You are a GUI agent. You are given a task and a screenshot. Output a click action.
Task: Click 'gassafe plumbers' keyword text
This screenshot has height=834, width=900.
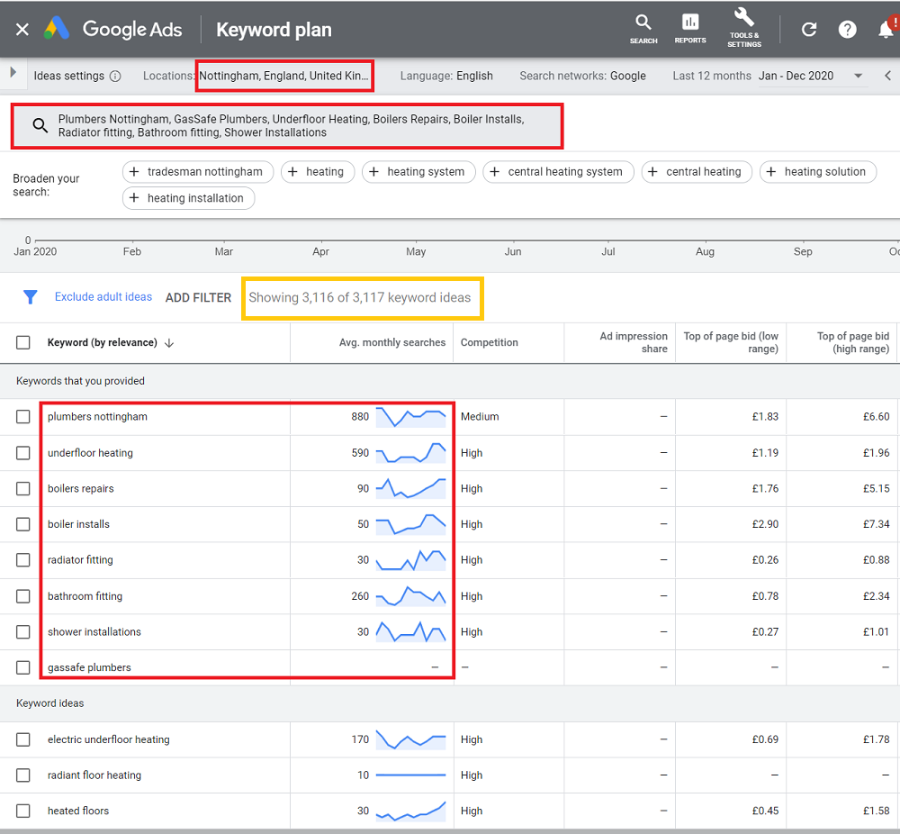point(89,668)
